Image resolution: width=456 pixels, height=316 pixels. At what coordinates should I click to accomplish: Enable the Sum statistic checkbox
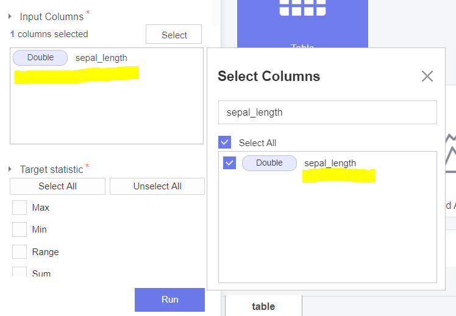tap(20, 273)
